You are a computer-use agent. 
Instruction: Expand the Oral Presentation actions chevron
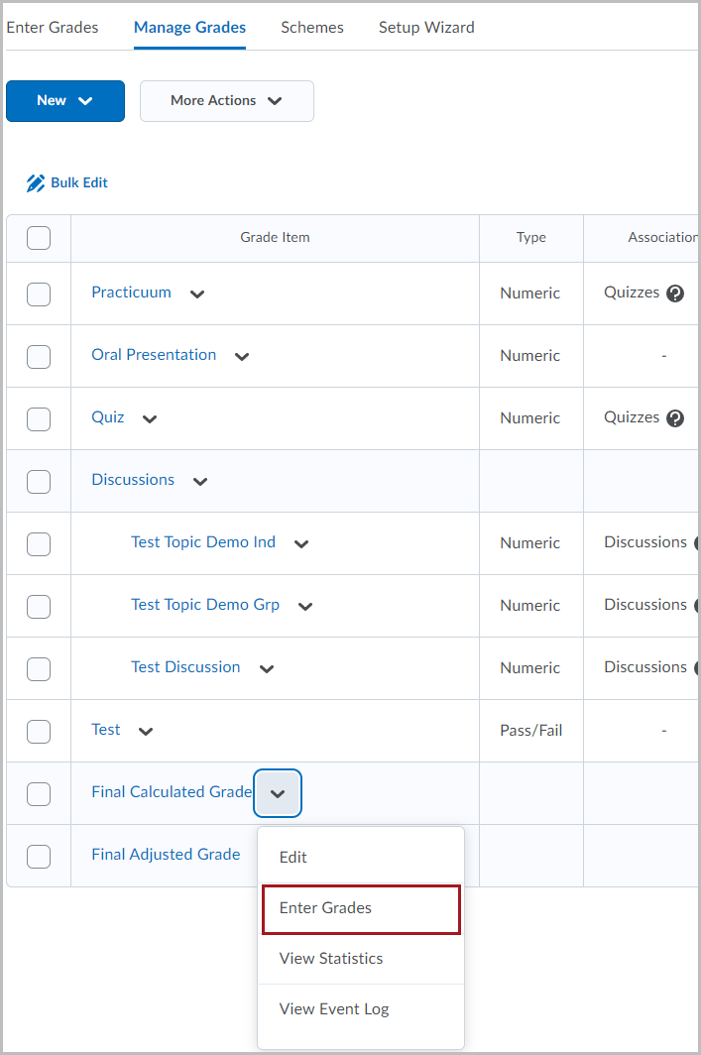pyautogui.click(x=242, y=357)
